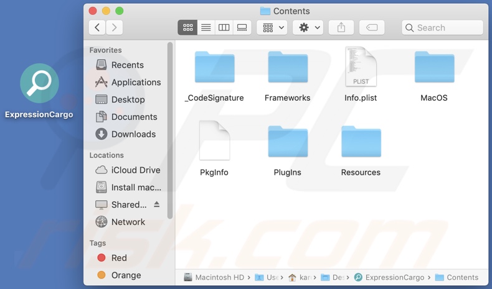This screenshot has width=492, height=289.
Task: Open the Shared... location
Action: 121,204
